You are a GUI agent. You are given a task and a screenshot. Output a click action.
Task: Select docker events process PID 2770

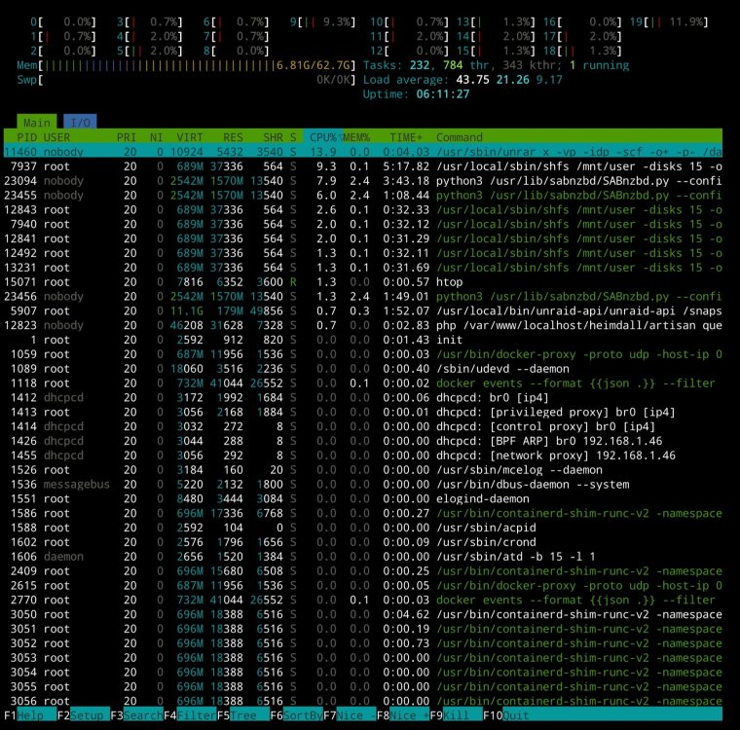[x=363, y=600]
